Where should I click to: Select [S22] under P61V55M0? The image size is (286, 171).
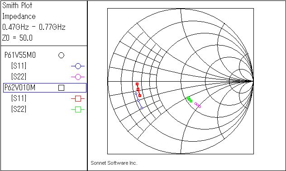19,77
